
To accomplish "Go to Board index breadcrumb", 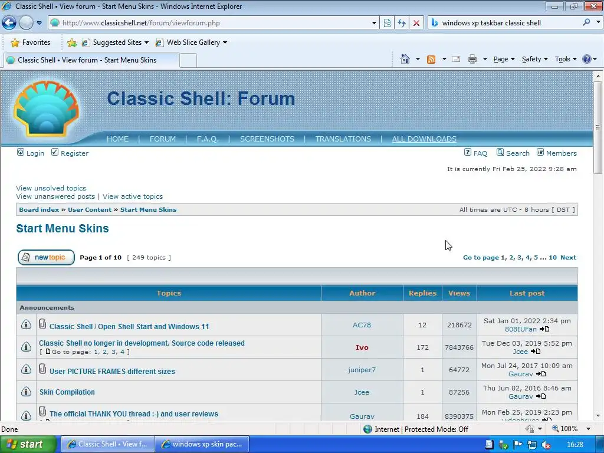I will coord(39,209).
